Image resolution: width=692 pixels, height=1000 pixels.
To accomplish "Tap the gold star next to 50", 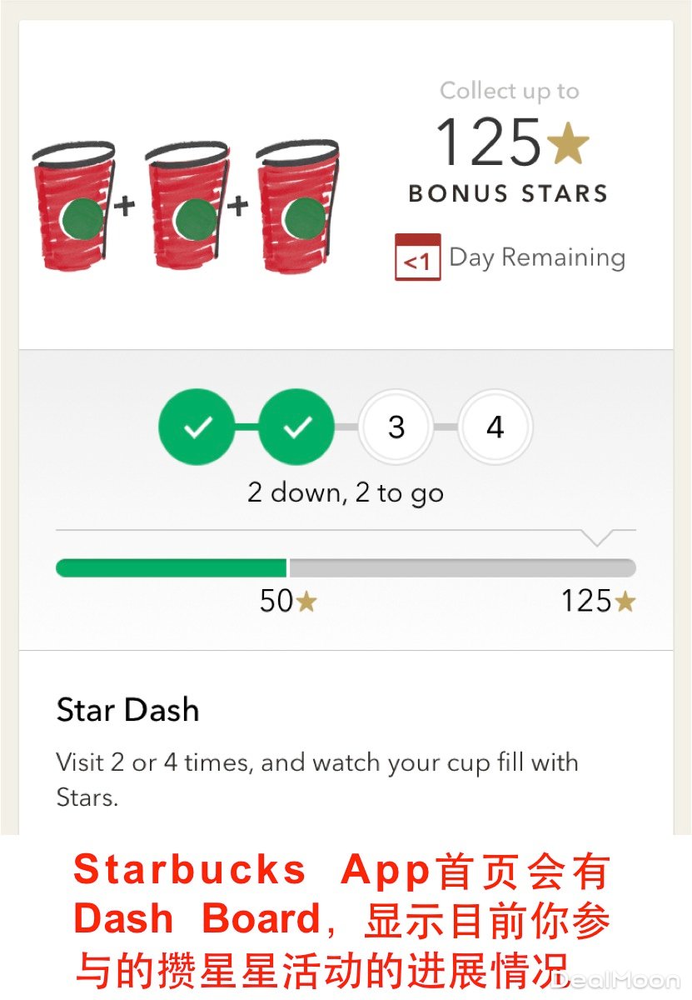I will [x=306, y=602].
